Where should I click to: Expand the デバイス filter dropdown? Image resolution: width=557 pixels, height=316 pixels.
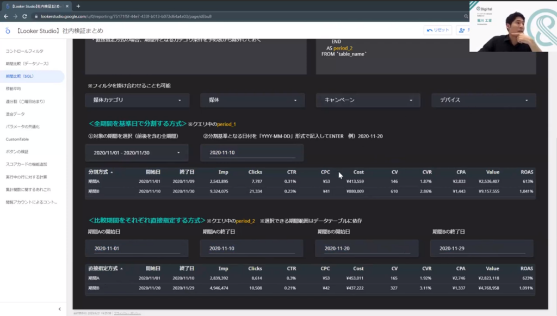(x=483, y=100)
